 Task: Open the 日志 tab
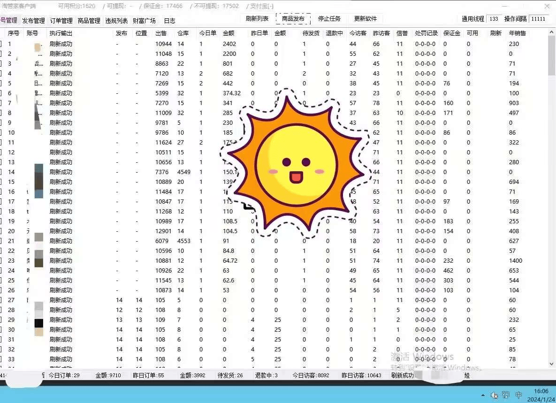click(169, 21)
